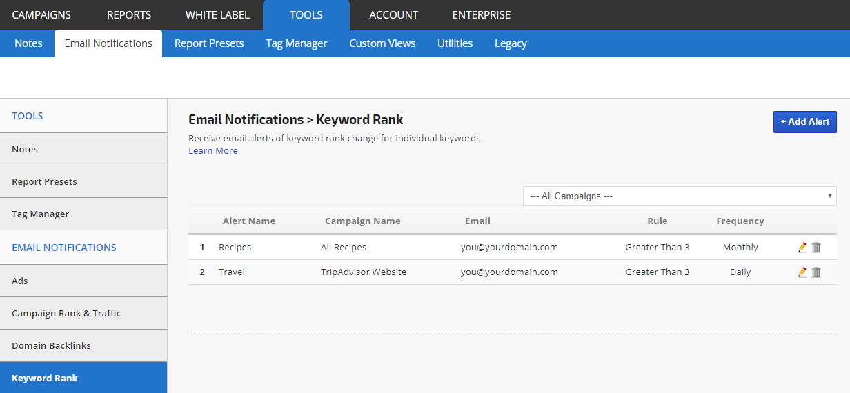This screenshot has width=850, height=393.
Task: Switch to the Report Presets tab
Action: coord(209,43)
